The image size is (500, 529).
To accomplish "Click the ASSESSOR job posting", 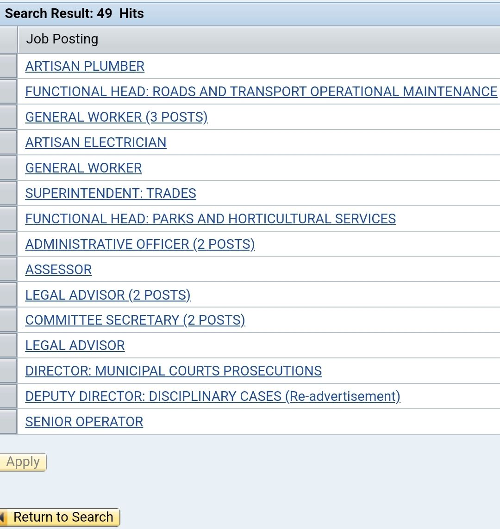I will click(58, 269).
